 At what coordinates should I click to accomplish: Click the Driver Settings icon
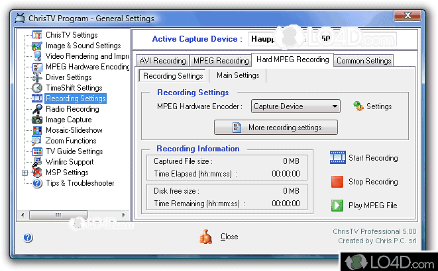click(37, 77)
